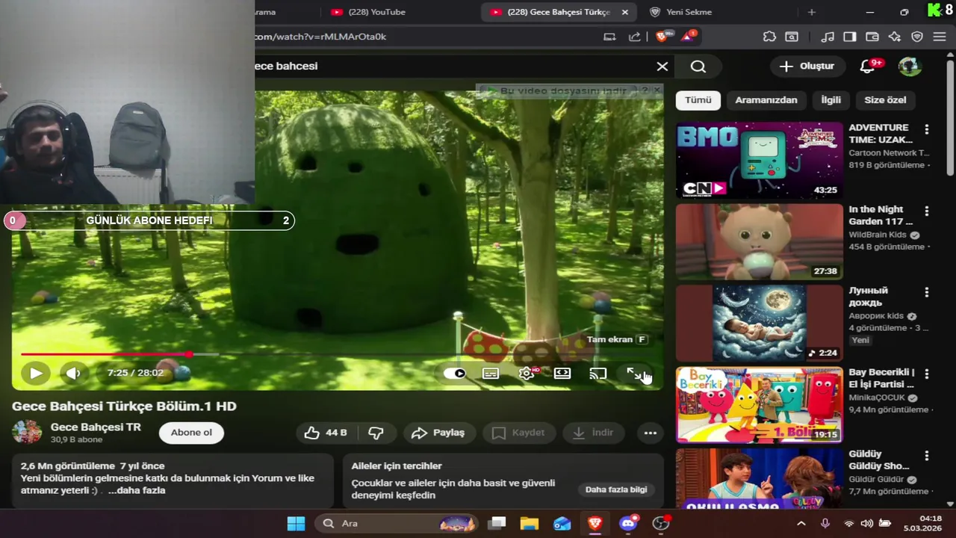
Task: Click the cast to TV icon
Action: pos(597,373)
